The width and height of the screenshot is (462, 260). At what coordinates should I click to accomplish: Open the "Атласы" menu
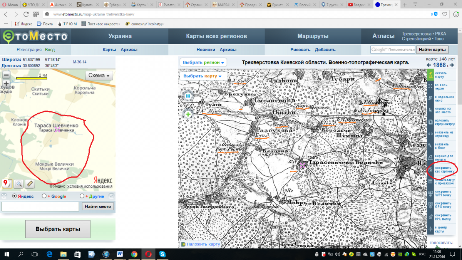click(383, 36)
